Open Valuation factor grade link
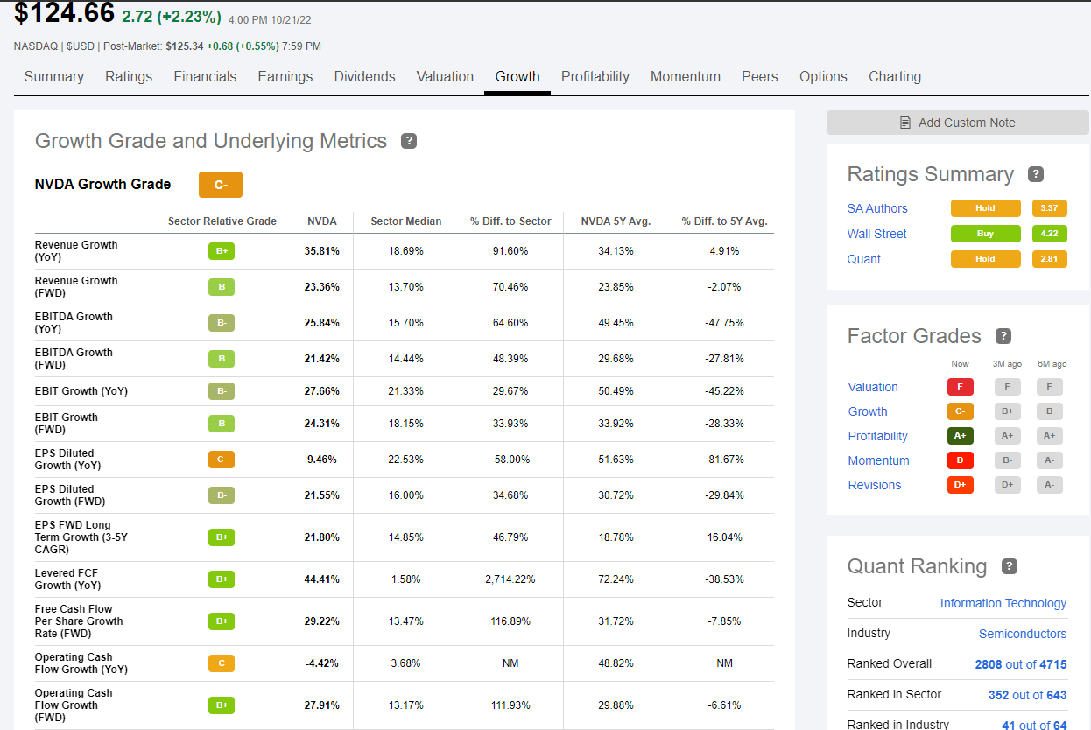Image resolution: width=1091 pixels, height=730 pixels. [x=873, y=387]
